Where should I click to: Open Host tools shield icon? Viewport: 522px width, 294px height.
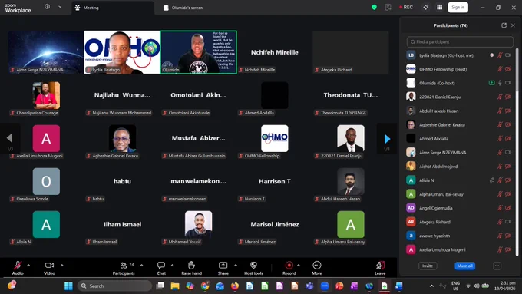[x=253, y=266]
